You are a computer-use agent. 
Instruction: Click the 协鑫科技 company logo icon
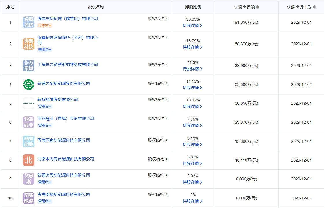29,44
